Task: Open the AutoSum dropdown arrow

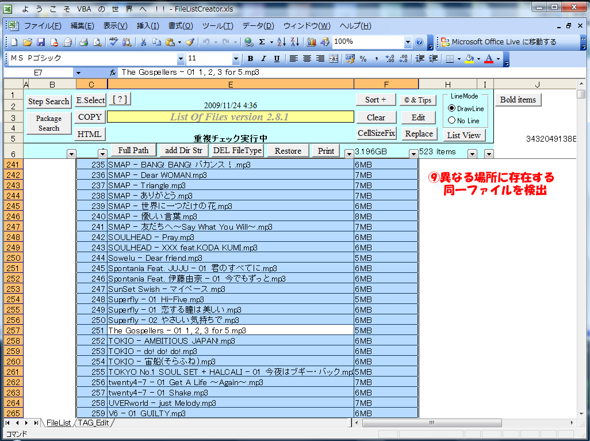Action: click(271, 42)
